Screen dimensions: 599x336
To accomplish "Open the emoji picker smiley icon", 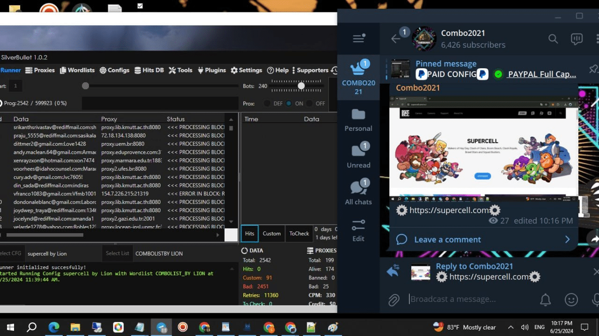I will coord(571,299).
